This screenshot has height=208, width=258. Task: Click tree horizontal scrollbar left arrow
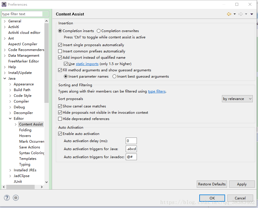point(4,187)
